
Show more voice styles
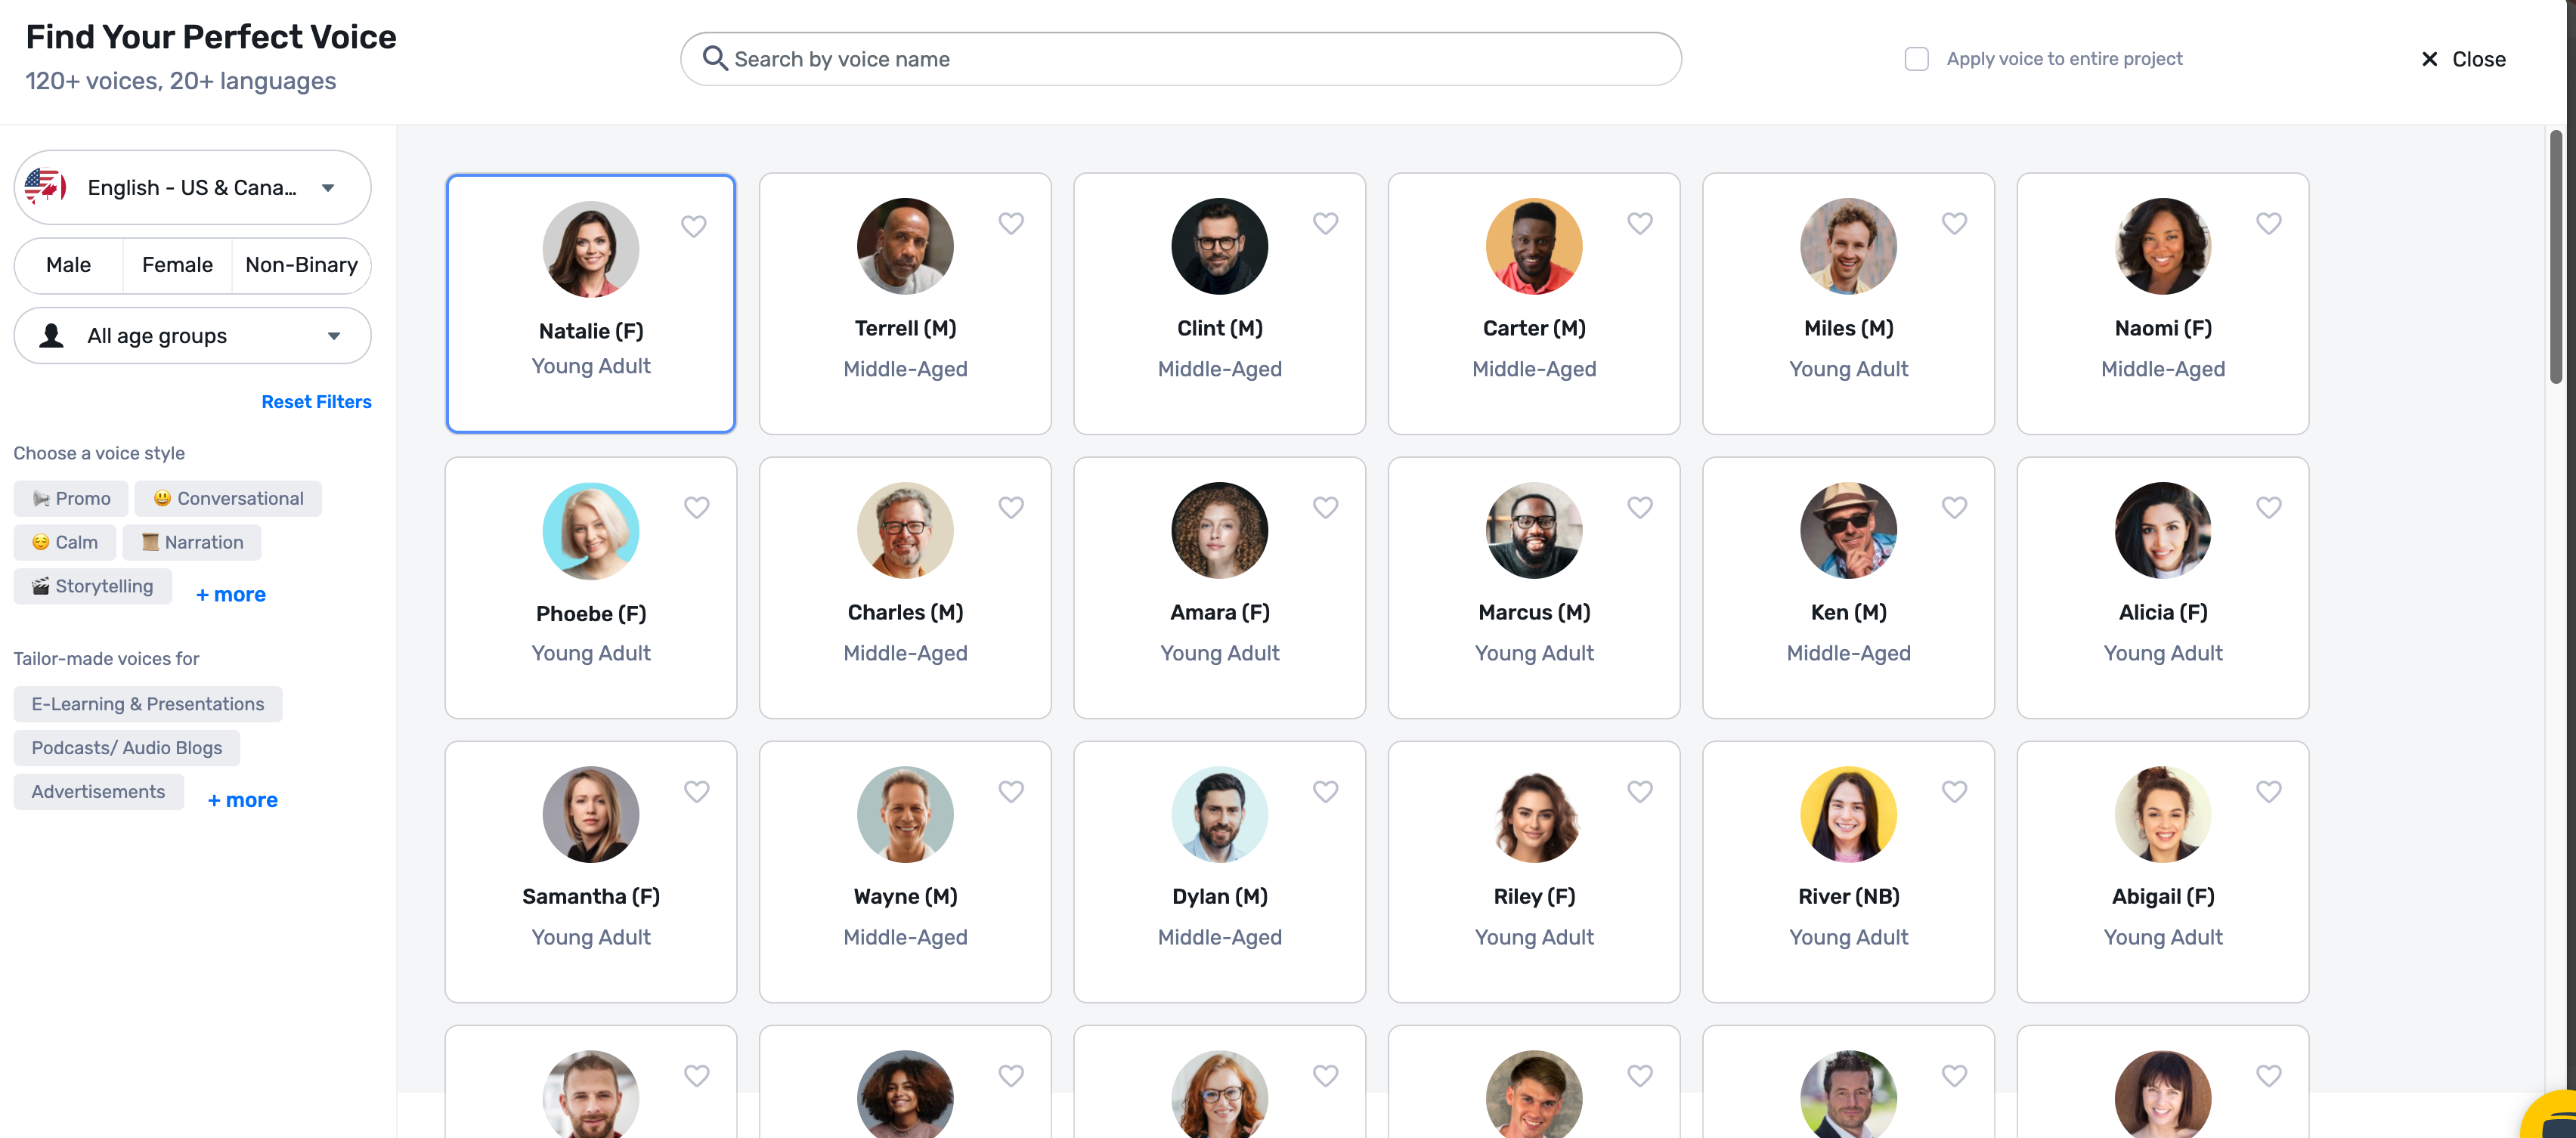point(231,594)
